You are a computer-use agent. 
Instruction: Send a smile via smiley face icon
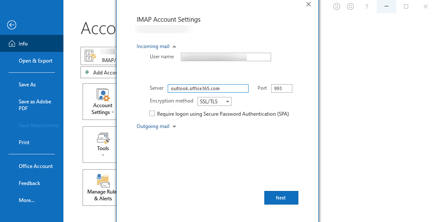(337, 6)
